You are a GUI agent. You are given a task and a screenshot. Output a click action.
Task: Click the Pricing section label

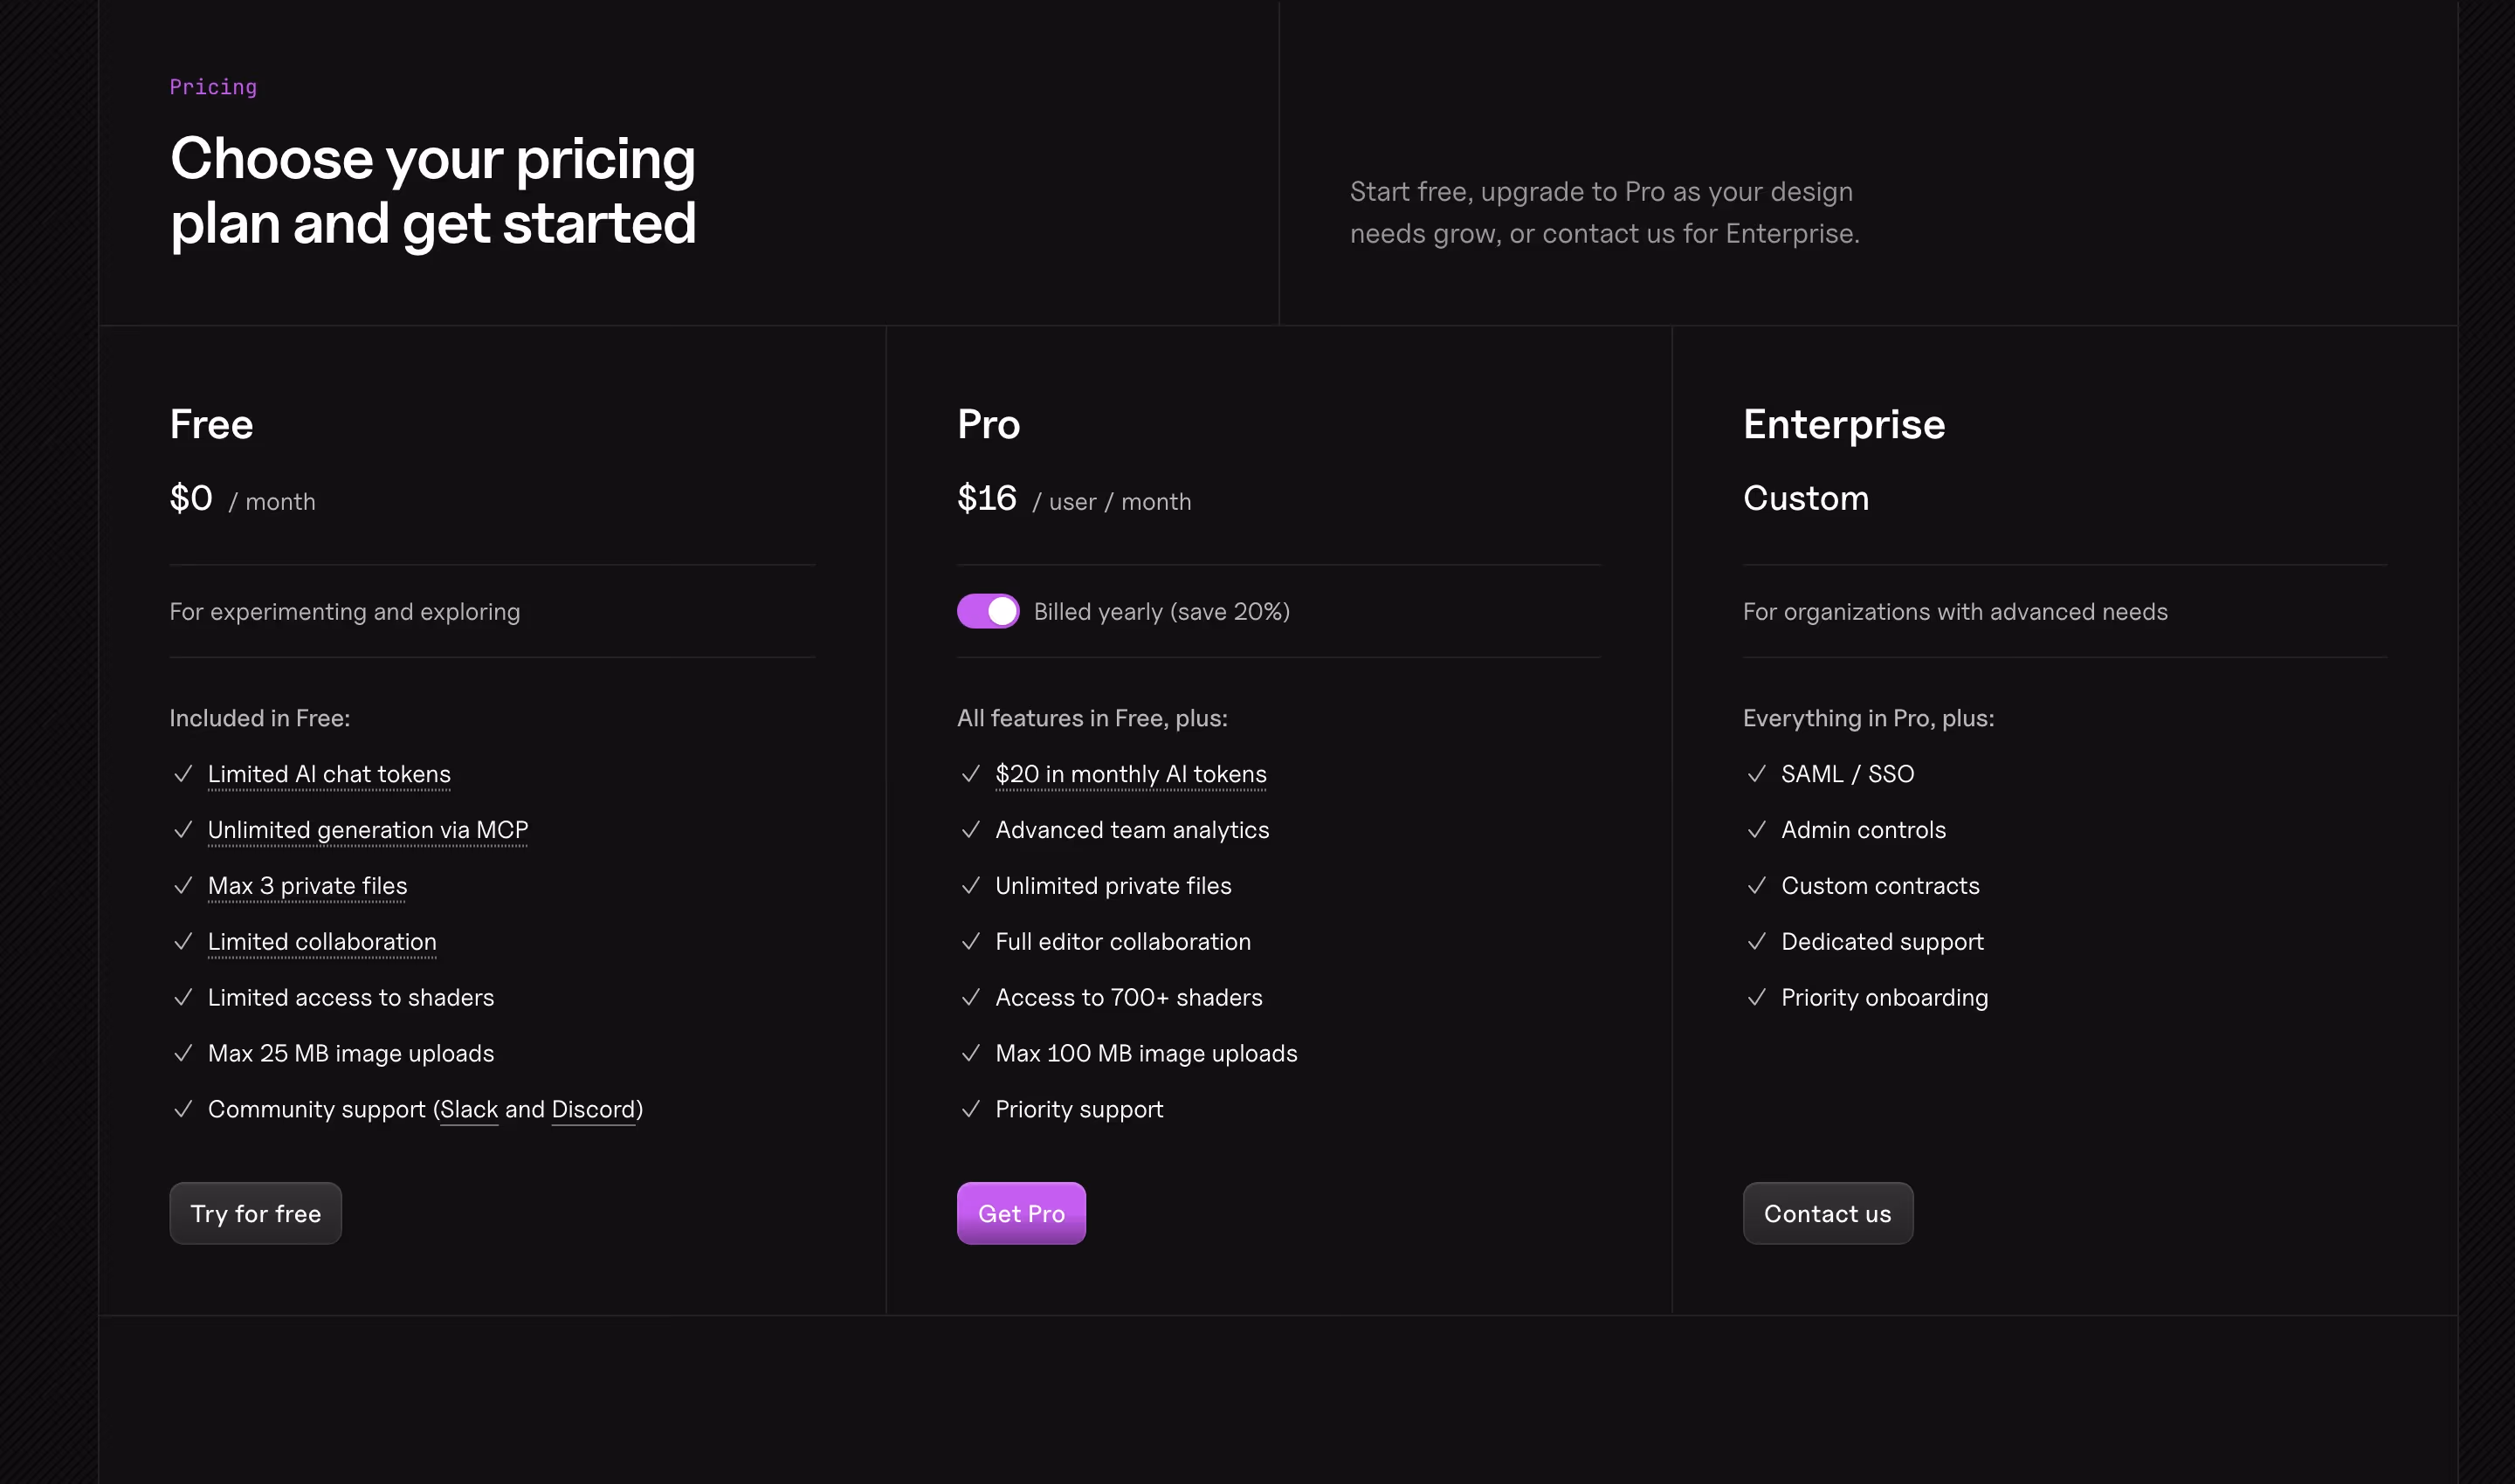point(213,87)
